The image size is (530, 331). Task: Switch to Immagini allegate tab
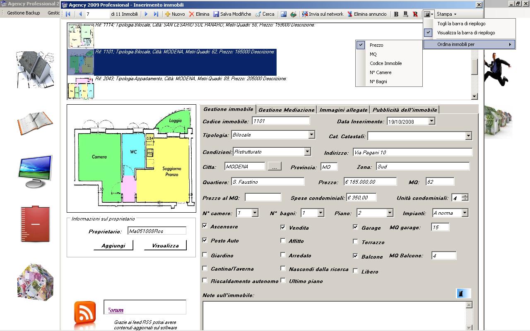(x=343, y=110)
